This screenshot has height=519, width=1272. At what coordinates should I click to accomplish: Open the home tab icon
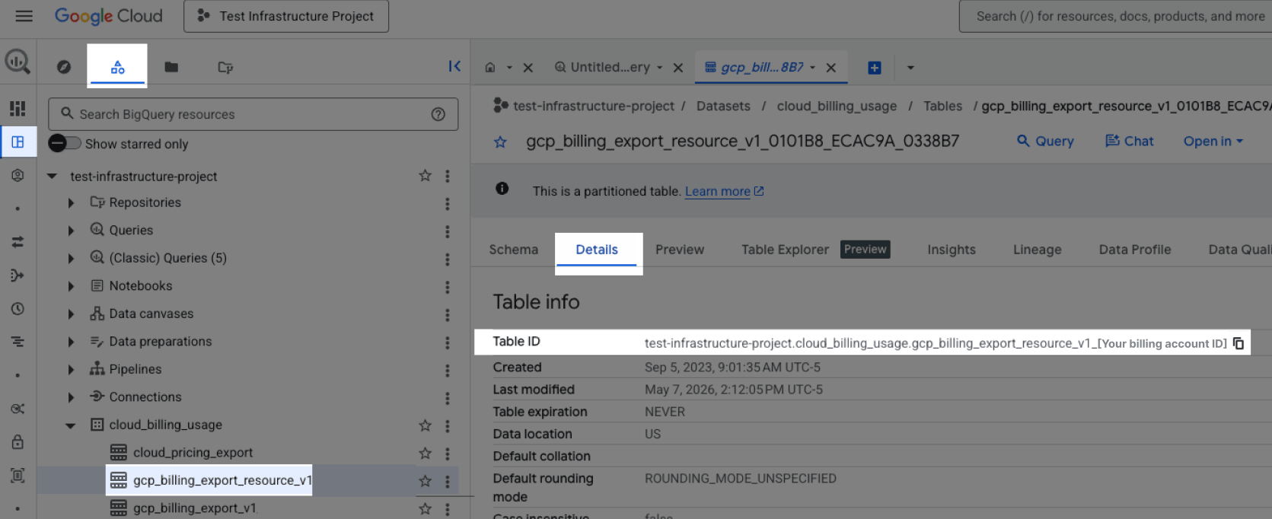click(490, 68)
